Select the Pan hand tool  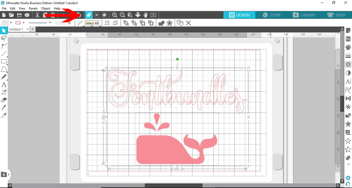(145, 15)
